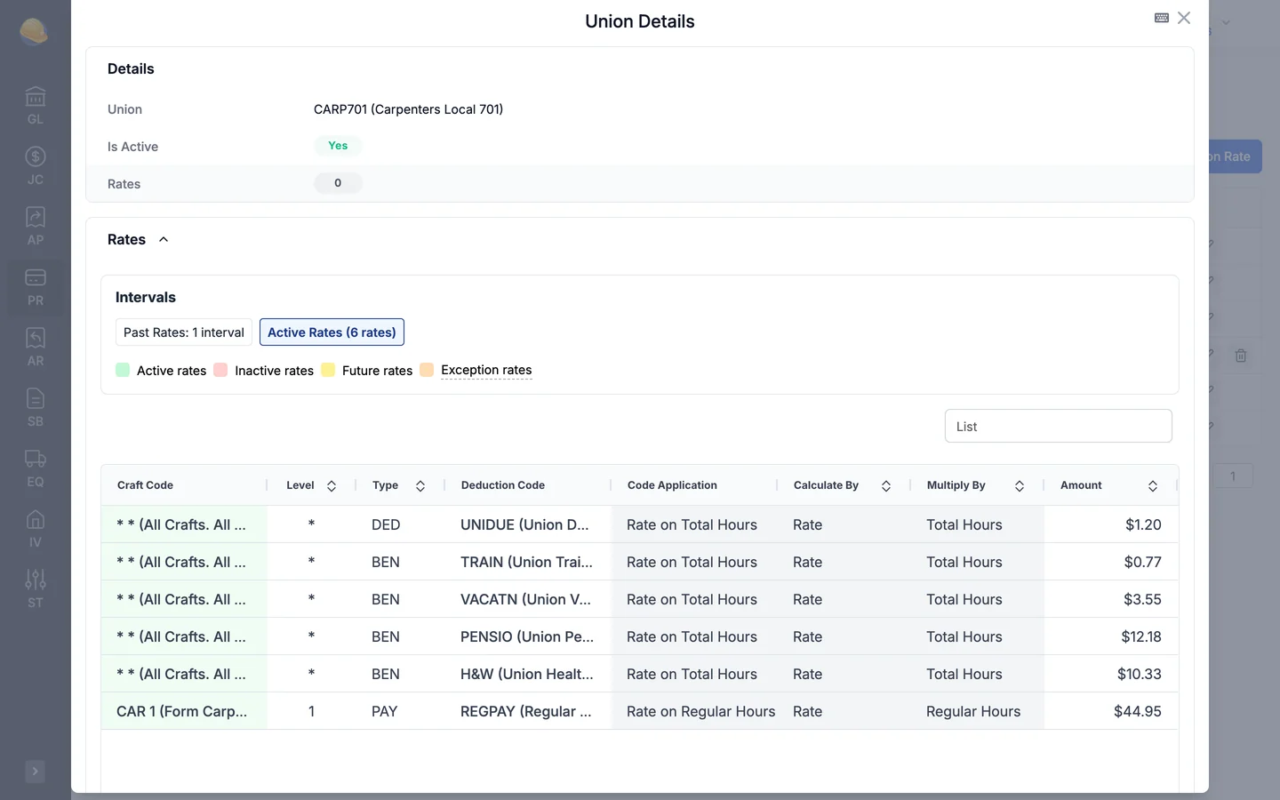Open the IV inventory module icon
Viewport: 1280px width, 800px height.
pos(35,529)
